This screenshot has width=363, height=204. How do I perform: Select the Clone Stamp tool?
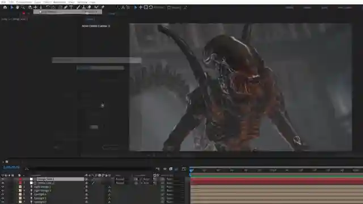tap(84, 7)
